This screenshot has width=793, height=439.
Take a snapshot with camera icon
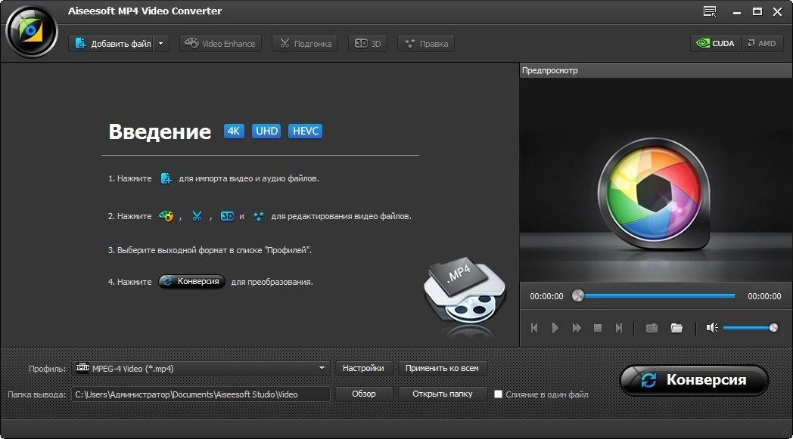pyautogui.click(x=652, y=328)
